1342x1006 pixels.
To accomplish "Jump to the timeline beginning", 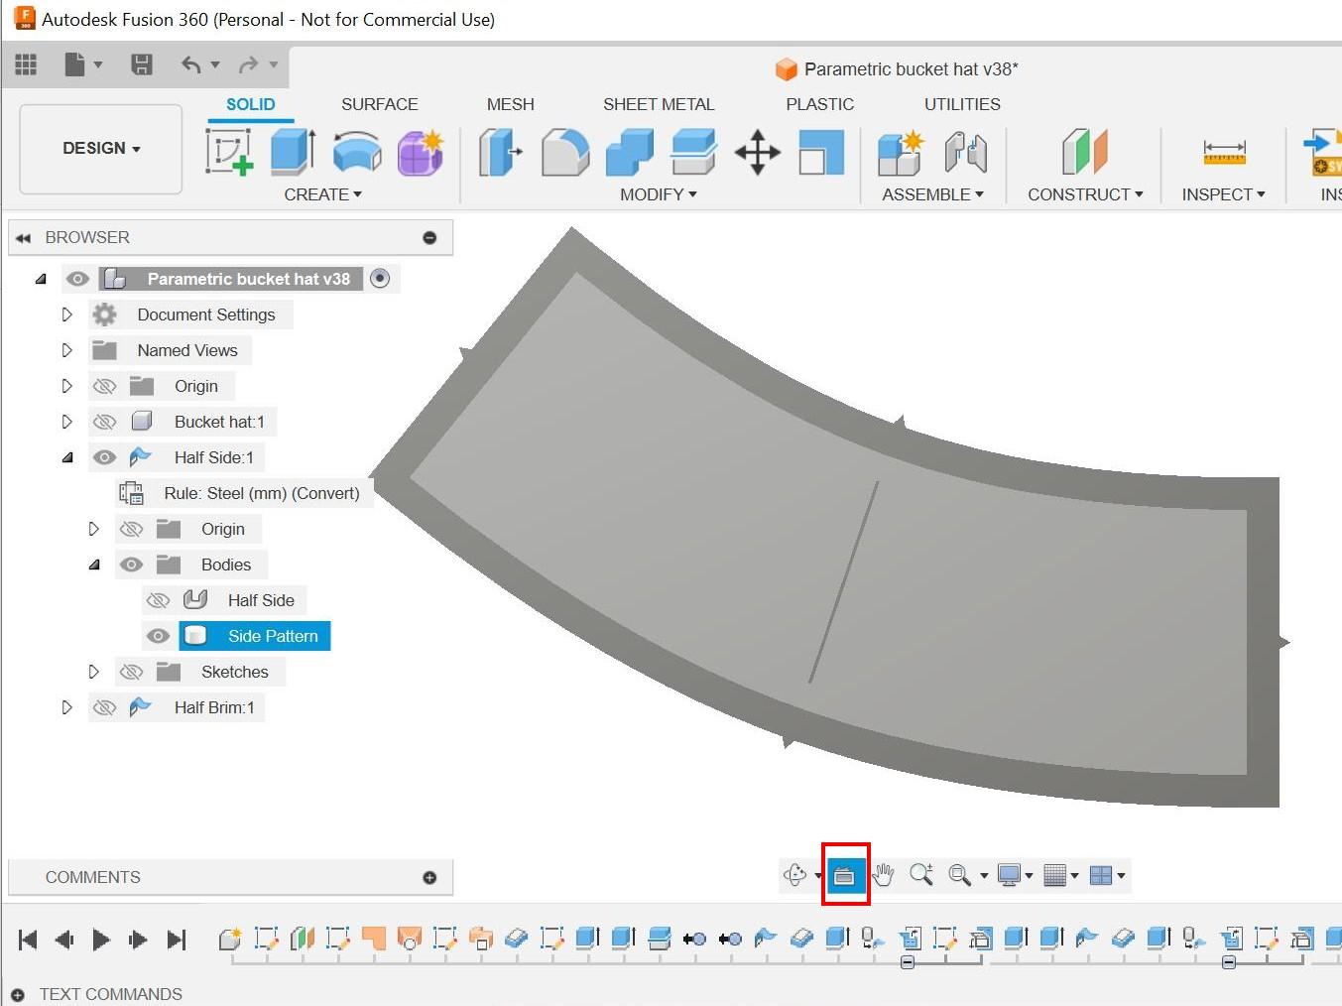I will click(28, 939).
